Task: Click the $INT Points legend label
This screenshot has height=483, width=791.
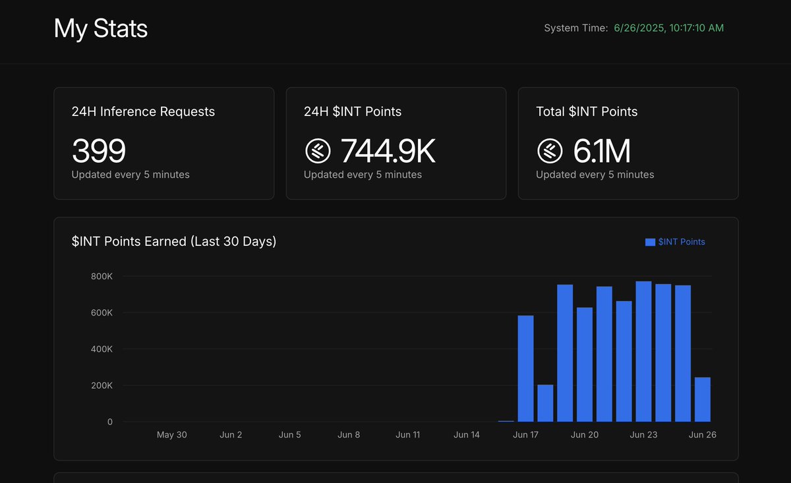Action: [x=682, y=242]
